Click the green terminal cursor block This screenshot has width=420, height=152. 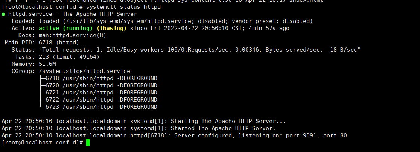88,143
